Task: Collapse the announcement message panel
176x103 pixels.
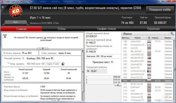Action: coord(43,48)
